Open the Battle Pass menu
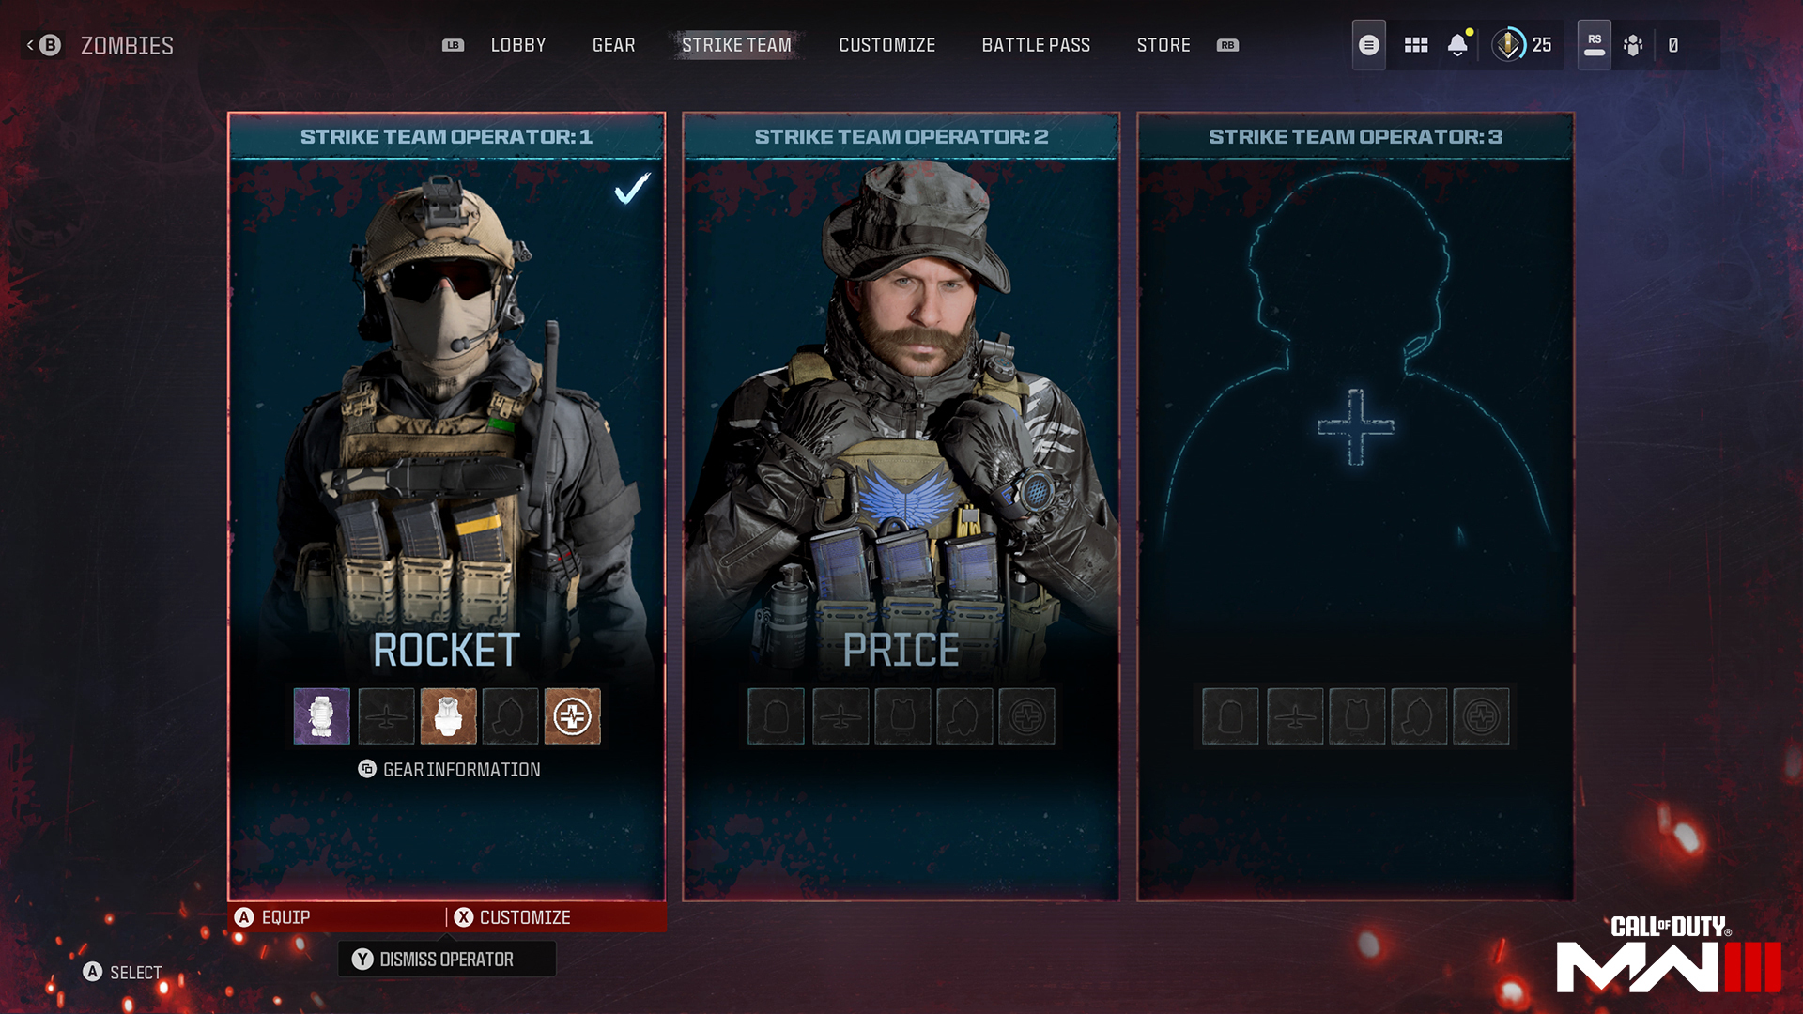Screen dimensions: 1803x1014 [1035, 44]
